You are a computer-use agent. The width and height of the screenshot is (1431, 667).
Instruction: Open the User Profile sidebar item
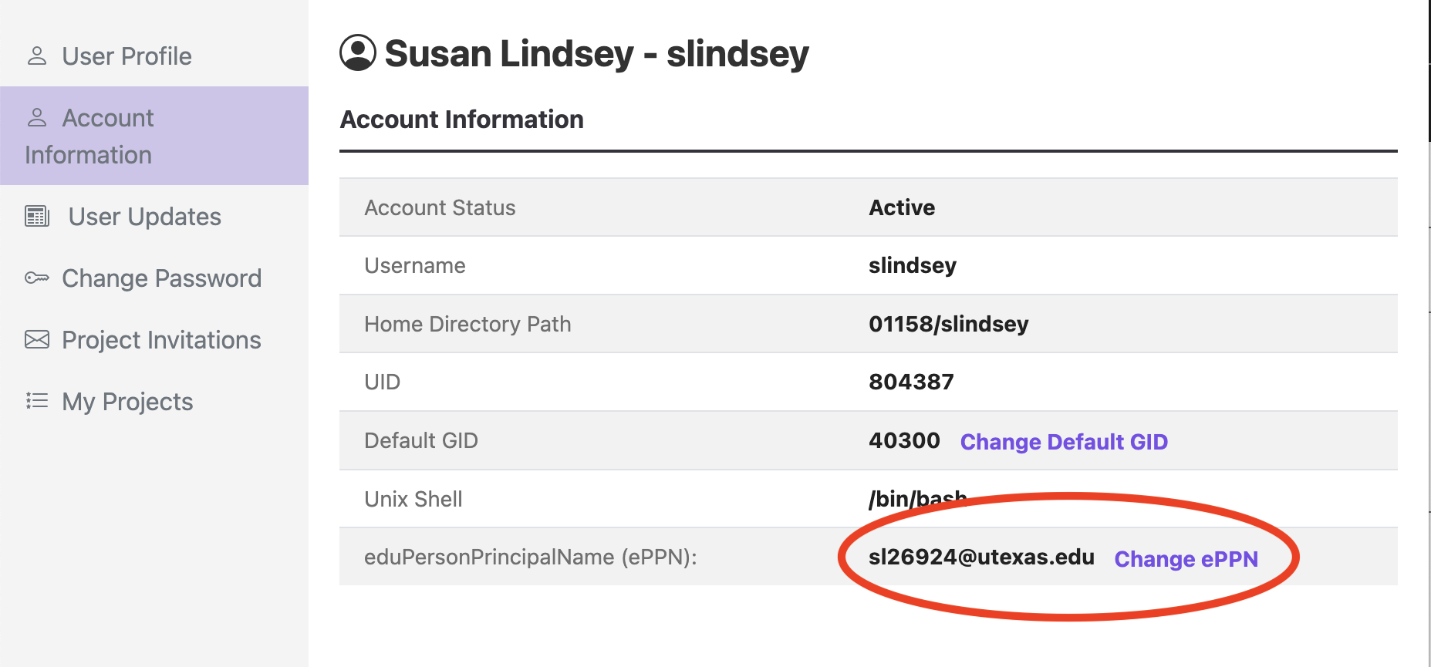pyautogui.click(x=127, y=56)
